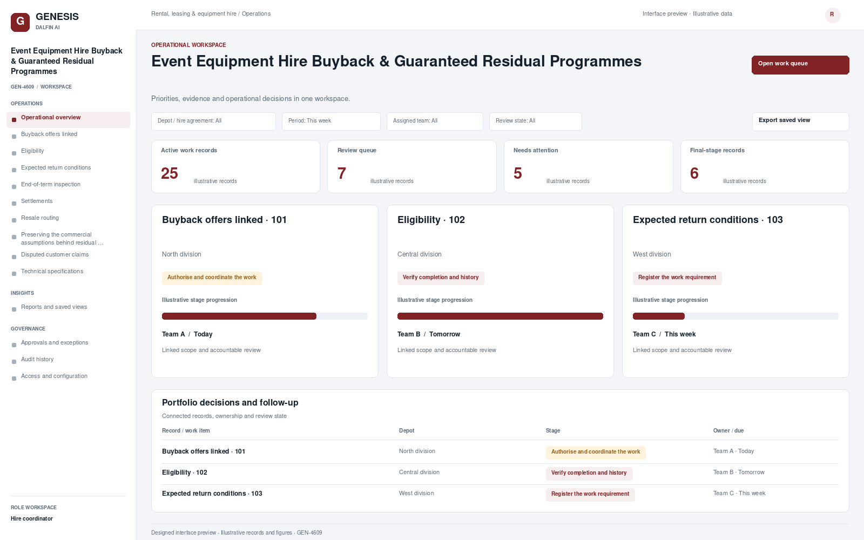Open table row Buyback offers linked 101
Image resolution: width=864 pixels, height=540 pixels.
500,452
